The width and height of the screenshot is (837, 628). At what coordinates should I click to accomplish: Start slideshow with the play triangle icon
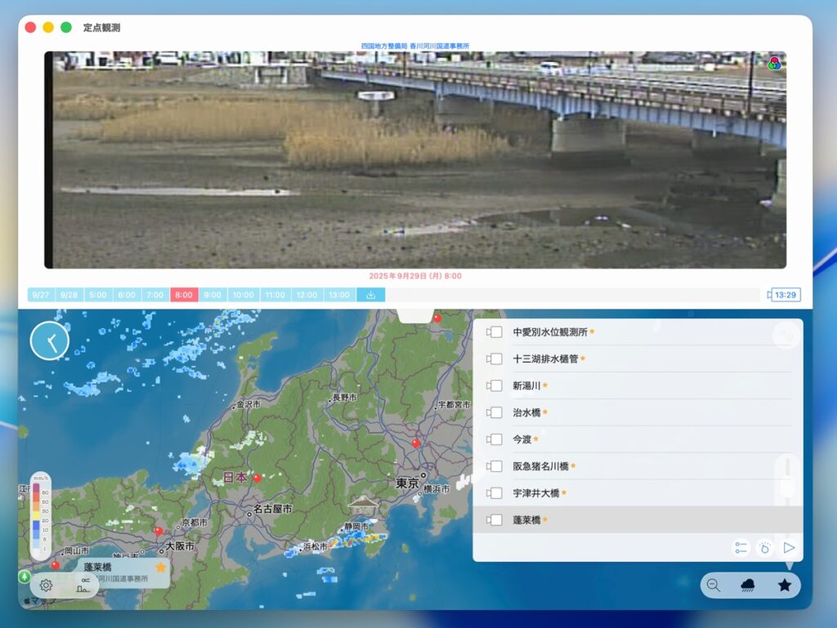pos(788,548)
